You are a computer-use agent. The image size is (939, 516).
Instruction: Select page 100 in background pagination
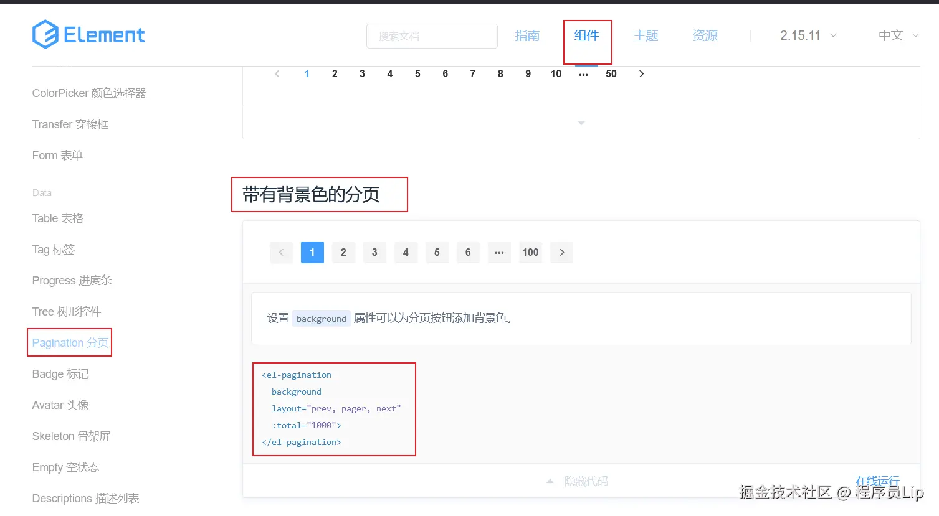coord(530,252)
